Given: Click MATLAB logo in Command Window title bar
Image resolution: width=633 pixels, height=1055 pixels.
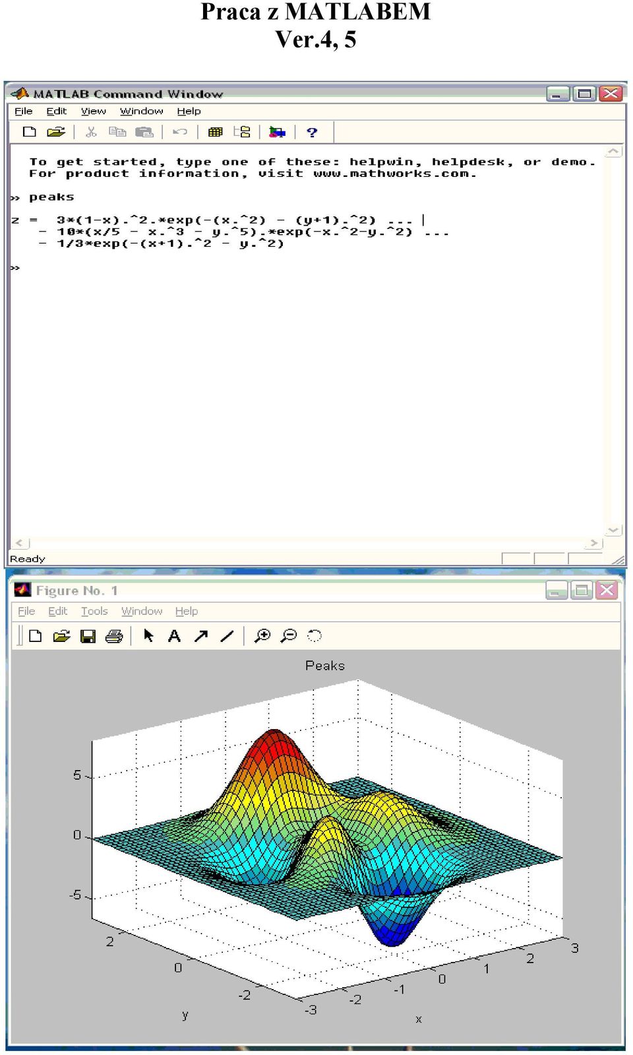Looking at the screenshot, I should coord(20,93).
